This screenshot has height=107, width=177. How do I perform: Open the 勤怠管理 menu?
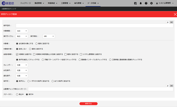click(x=39, y=3)
